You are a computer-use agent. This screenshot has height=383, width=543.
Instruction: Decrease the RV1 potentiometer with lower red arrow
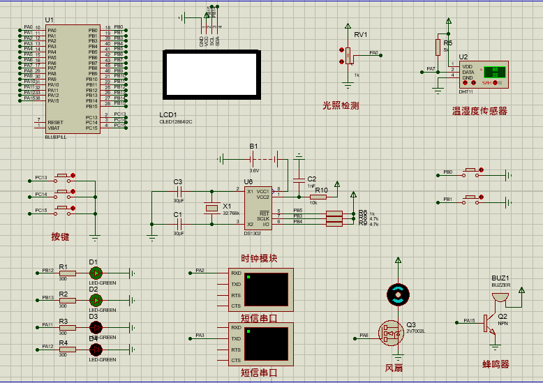(341, 61)
